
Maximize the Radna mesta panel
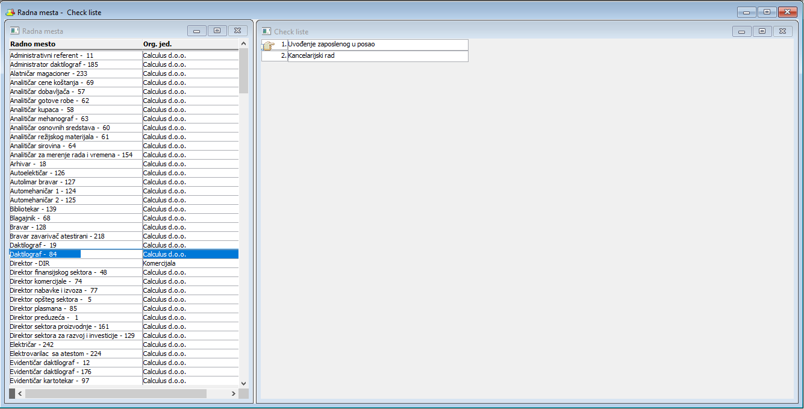tap(217, 31)
